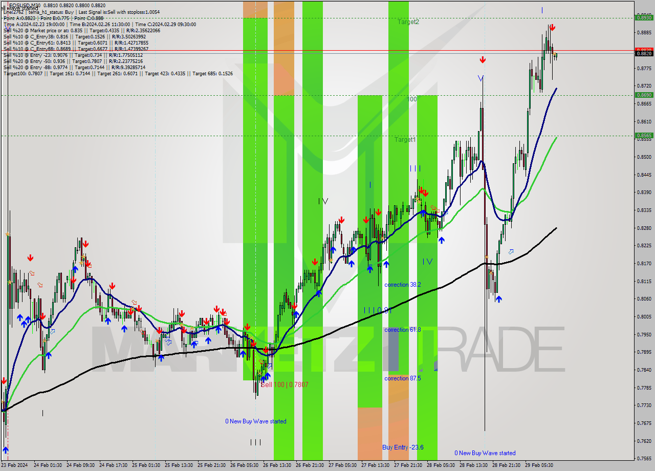Viewport: 655px width, 471px height.
Task: Click the 0.8280 price axis value
Action: [x=644, y=228]
